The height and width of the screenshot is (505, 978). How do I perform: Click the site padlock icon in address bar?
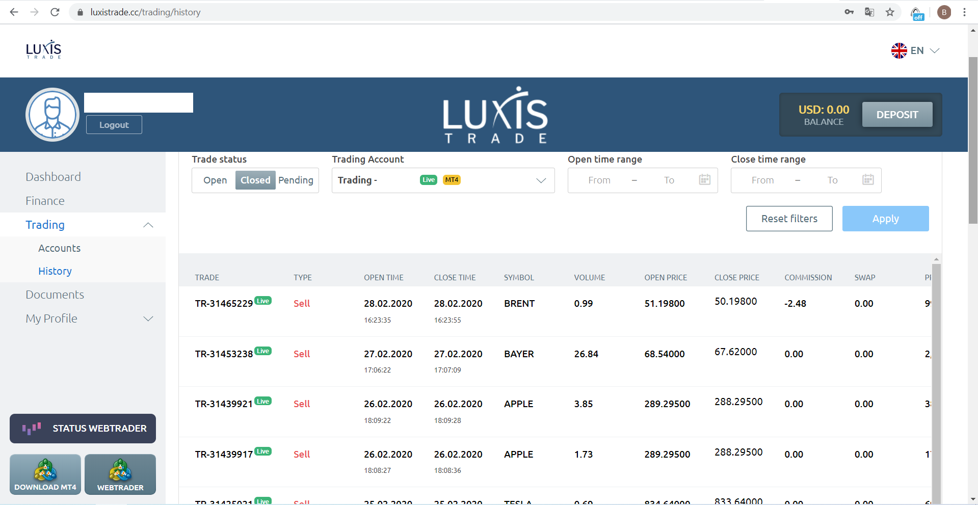pyautogui.click(x=80, y=12)
